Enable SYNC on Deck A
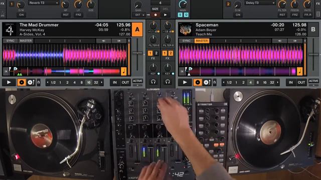Screen dimensions: 321x180 pos(11,41)
